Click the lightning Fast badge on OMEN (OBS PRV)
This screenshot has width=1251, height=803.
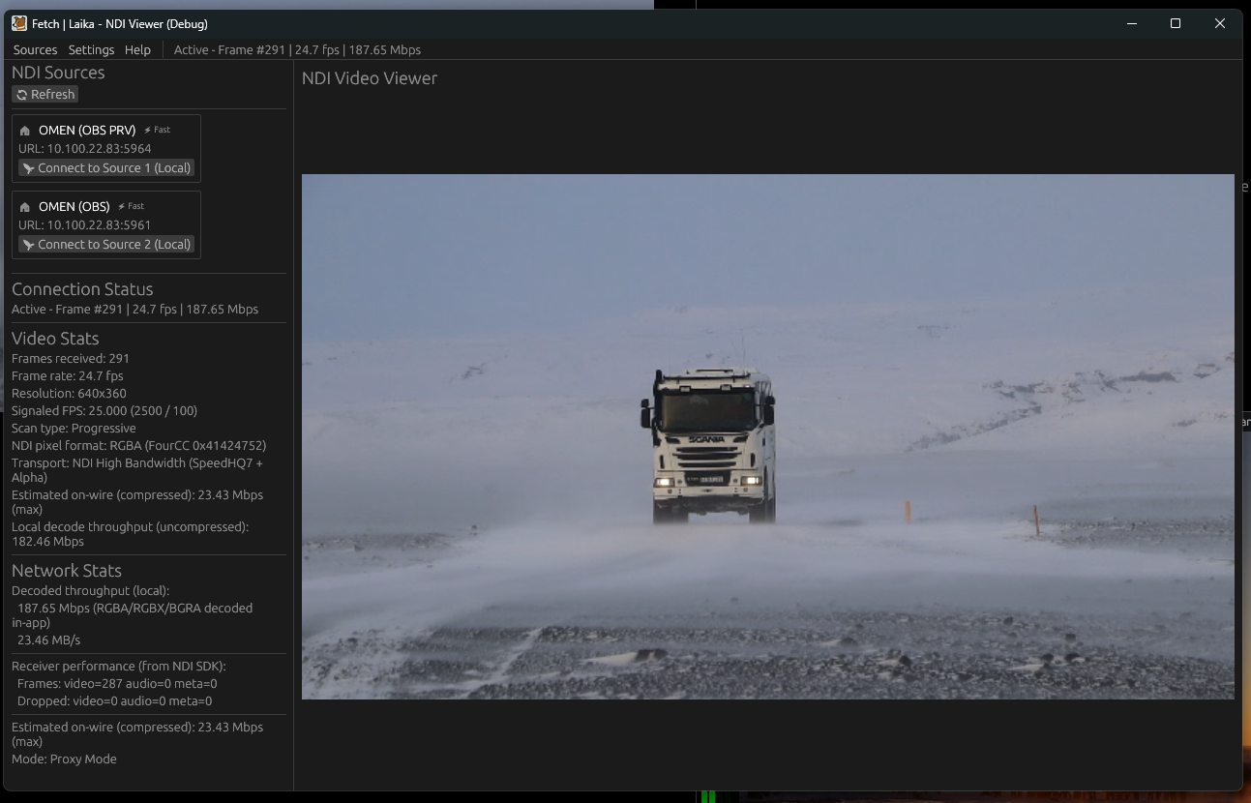coord(157,130)
